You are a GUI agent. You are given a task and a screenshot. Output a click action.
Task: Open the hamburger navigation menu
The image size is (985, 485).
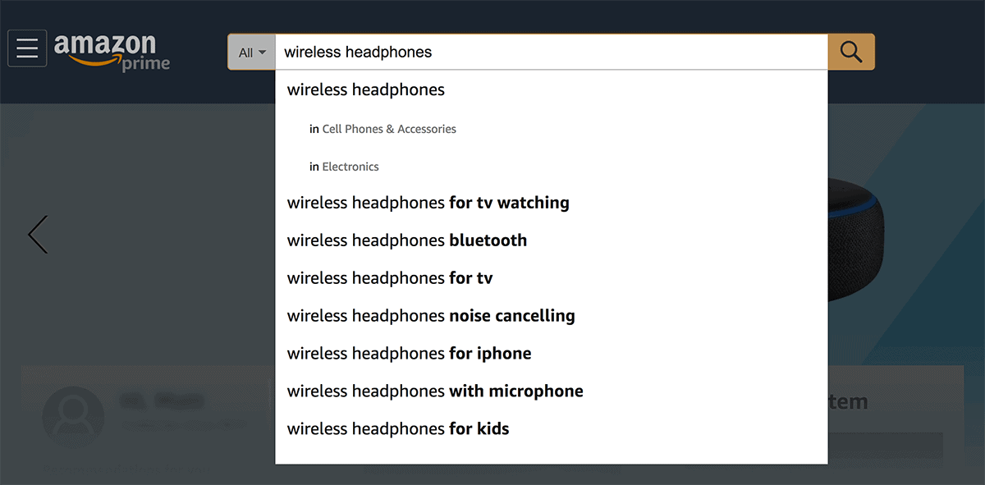point(27,49)
